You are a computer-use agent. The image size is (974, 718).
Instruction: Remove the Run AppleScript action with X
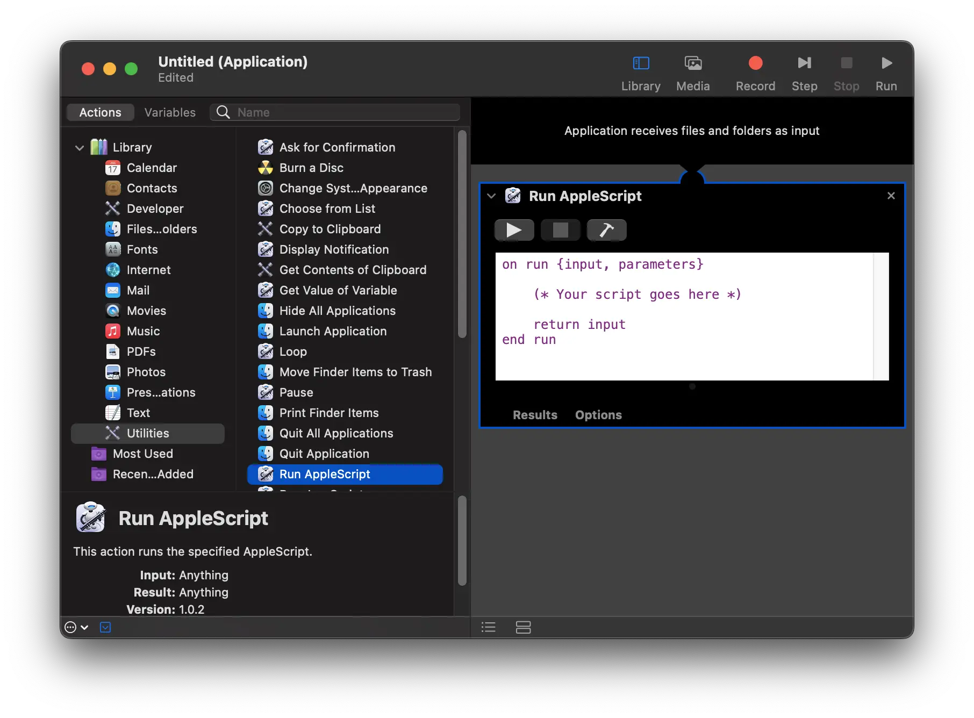891,196
